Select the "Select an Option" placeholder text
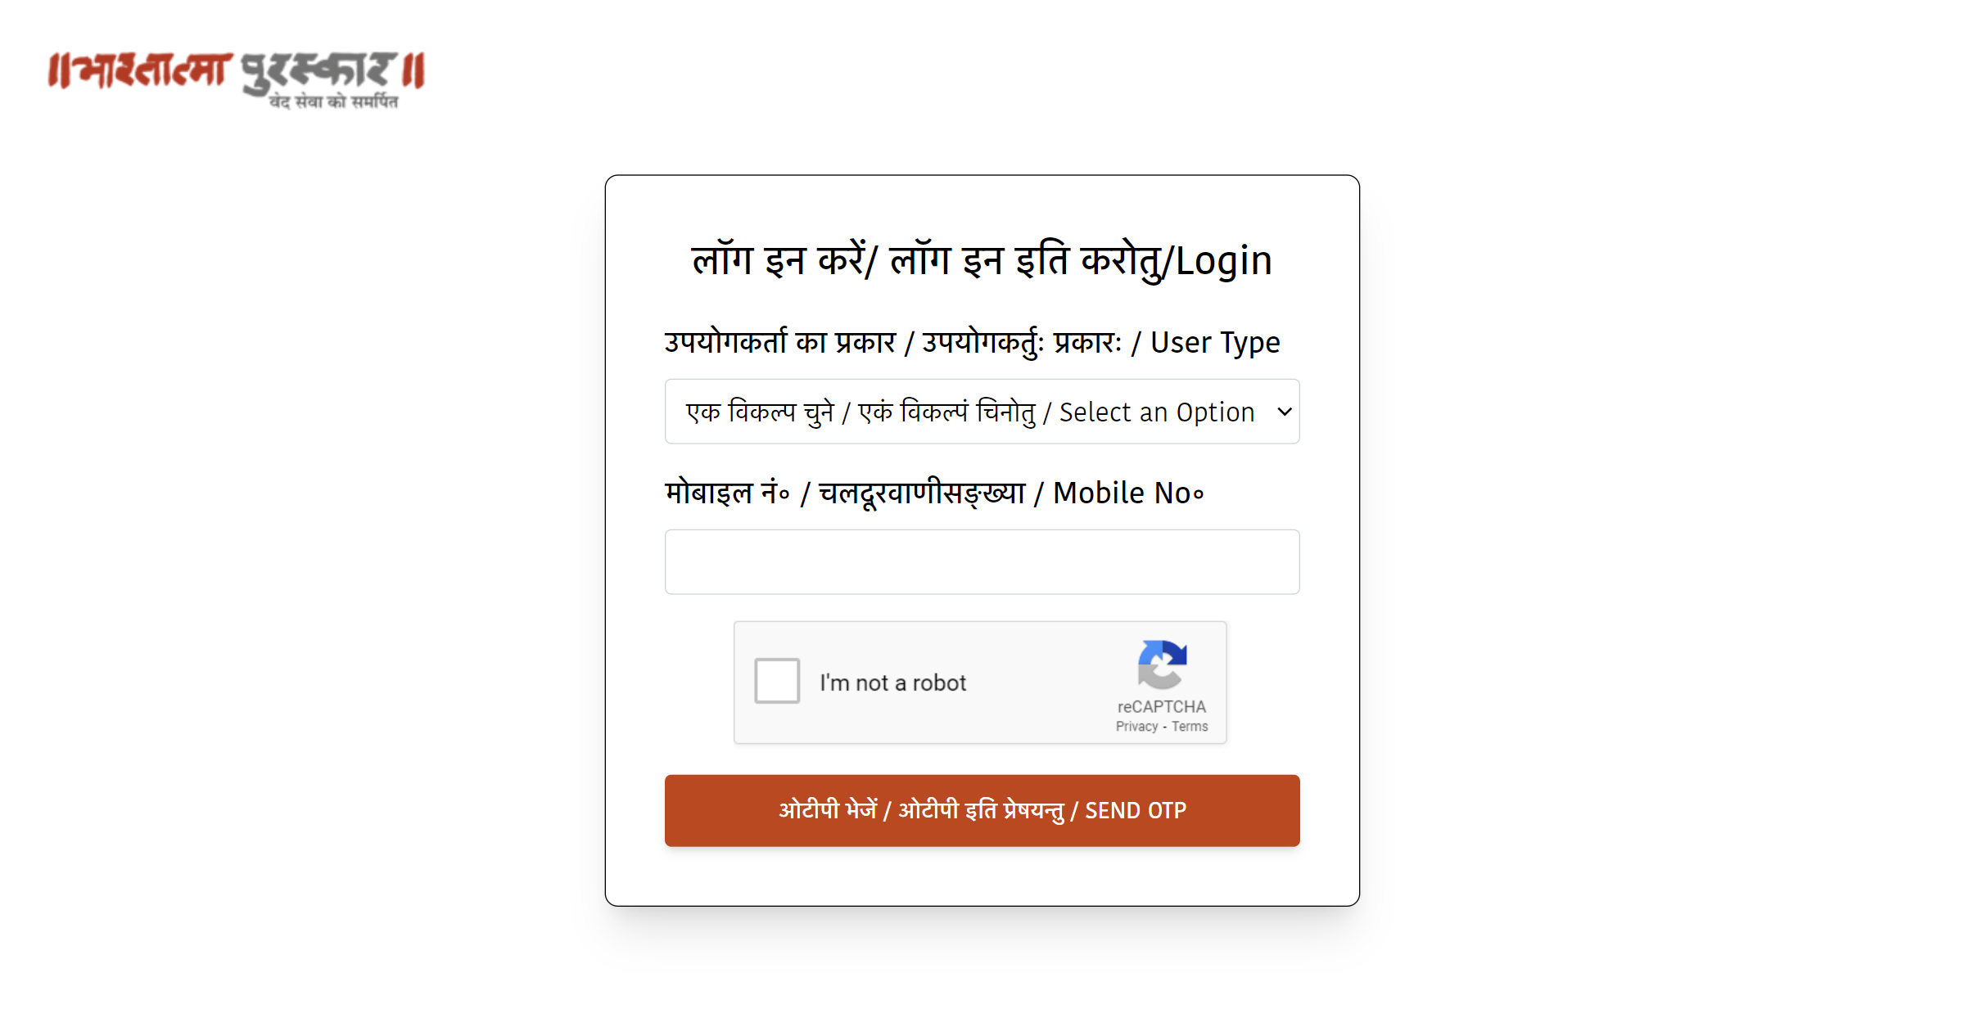The height and width of the screenshot is (1027, 1965). pyautogui.click(x=1157, y=412)
